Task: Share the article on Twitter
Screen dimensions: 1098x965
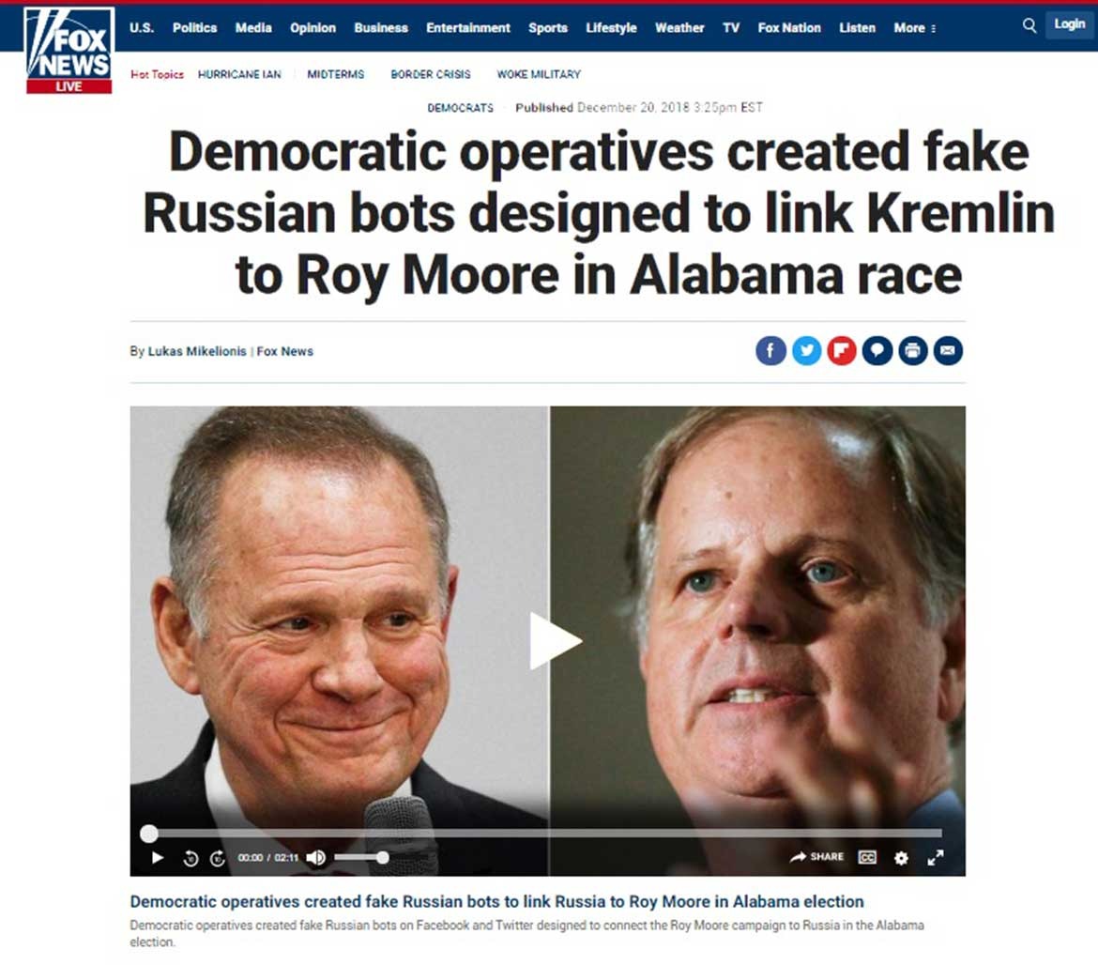Action: 806,351
